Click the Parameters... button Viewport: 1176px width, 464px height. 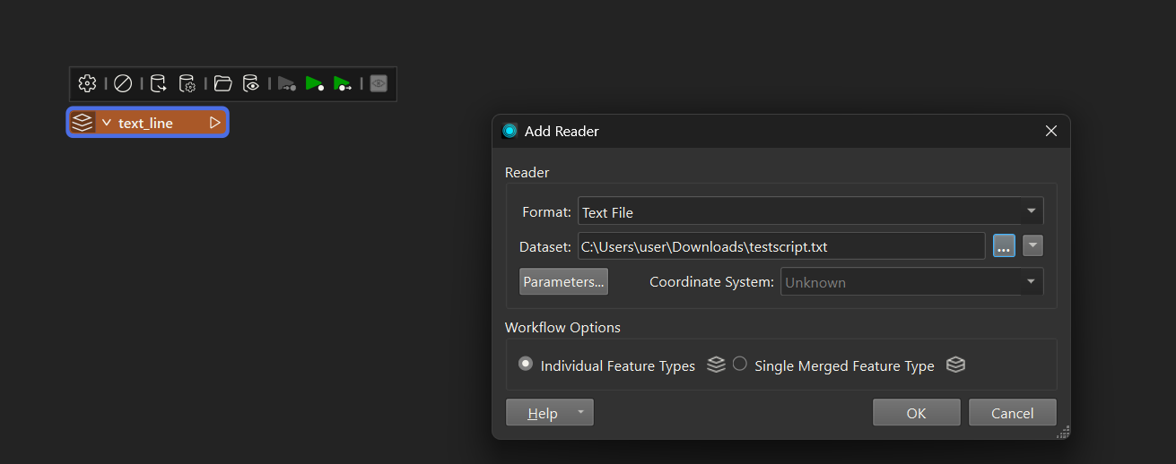tap(563, 281)
